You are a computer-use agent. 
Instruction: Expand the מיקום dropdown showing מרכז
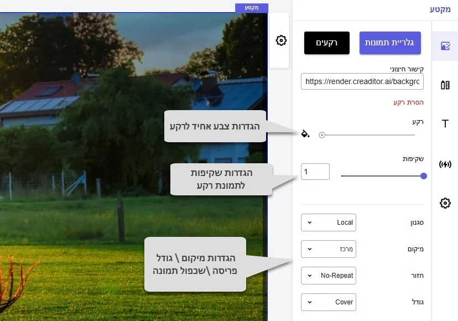pos(328,249)
